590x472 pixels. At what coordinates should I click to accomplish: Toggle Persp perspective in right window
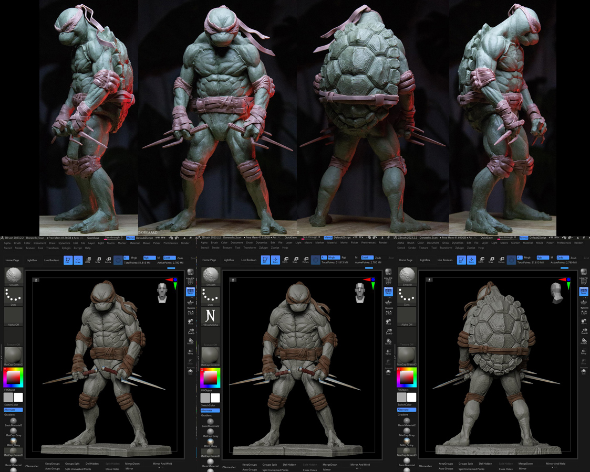click(x=584, y=291)
